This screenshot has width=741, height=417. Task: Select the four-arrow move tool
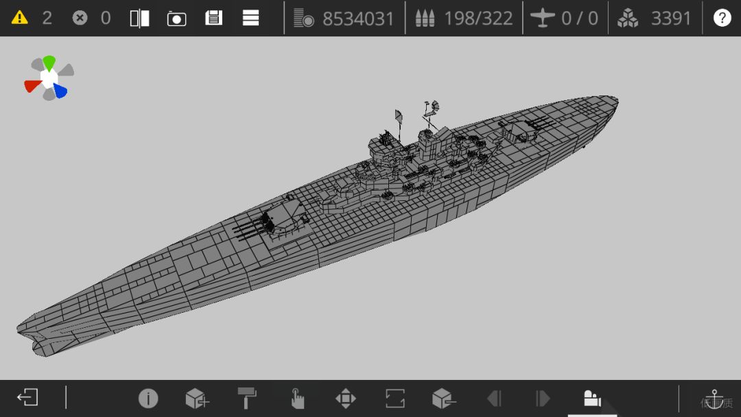pyautogui.click(x=345, y=398)
